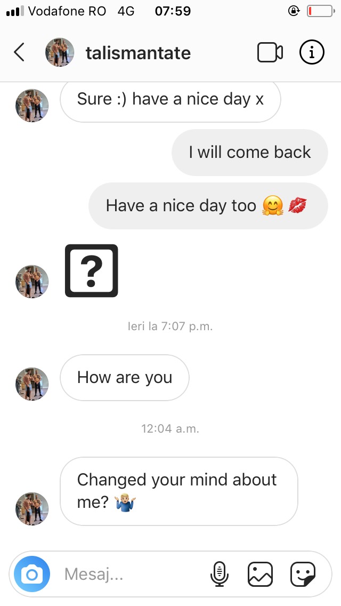341x606 pixels.
Task: Start a video call with talismantate
Action: pyautogui.click(x=270, y=52)
